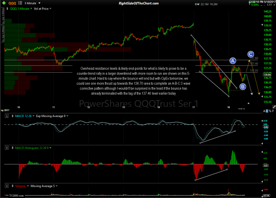Image resolution: width=276 pixels, height=198 pixels.
Task: Click the green plus add-indicator icon
Action: tap(4, 3)
